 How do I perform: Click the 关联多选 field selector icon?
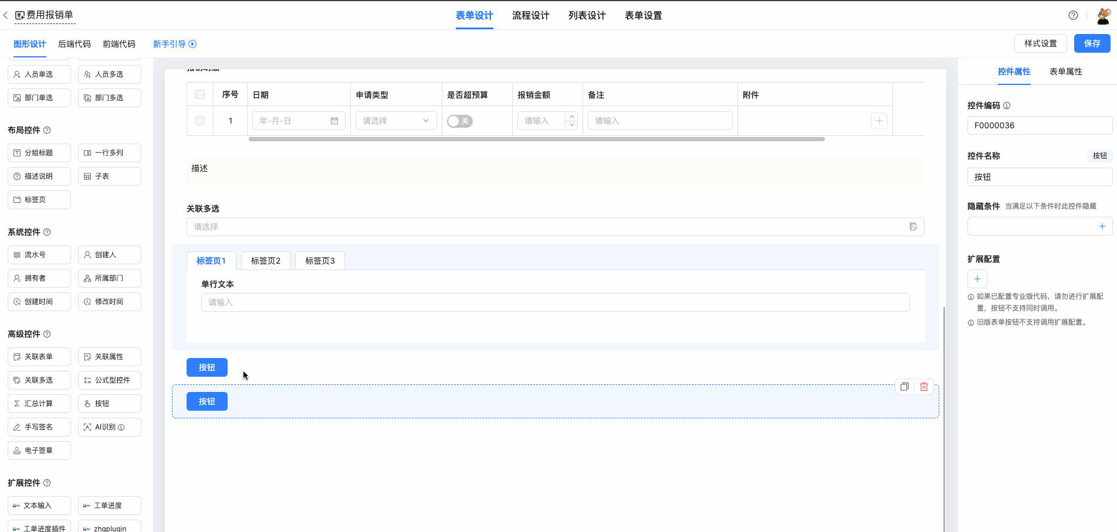click(913, 227)
